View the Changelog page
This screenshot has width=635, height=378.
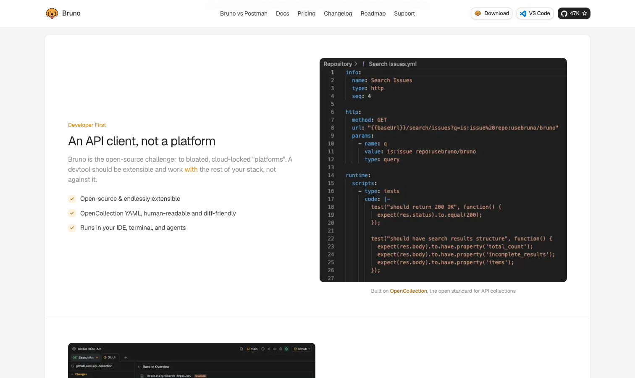point(338,13)
